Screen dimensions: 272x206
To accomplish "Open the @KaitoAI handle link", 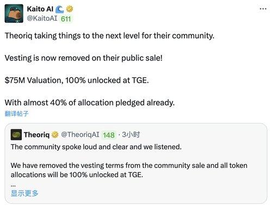I will point(42,19).
